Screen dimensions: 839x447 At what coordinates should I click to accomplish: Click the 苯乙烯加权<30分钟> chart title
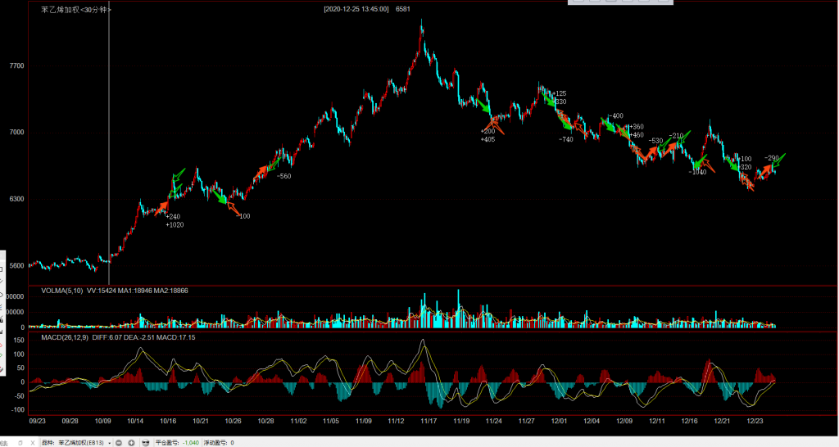pyautogui.click(x=76, y=9)
